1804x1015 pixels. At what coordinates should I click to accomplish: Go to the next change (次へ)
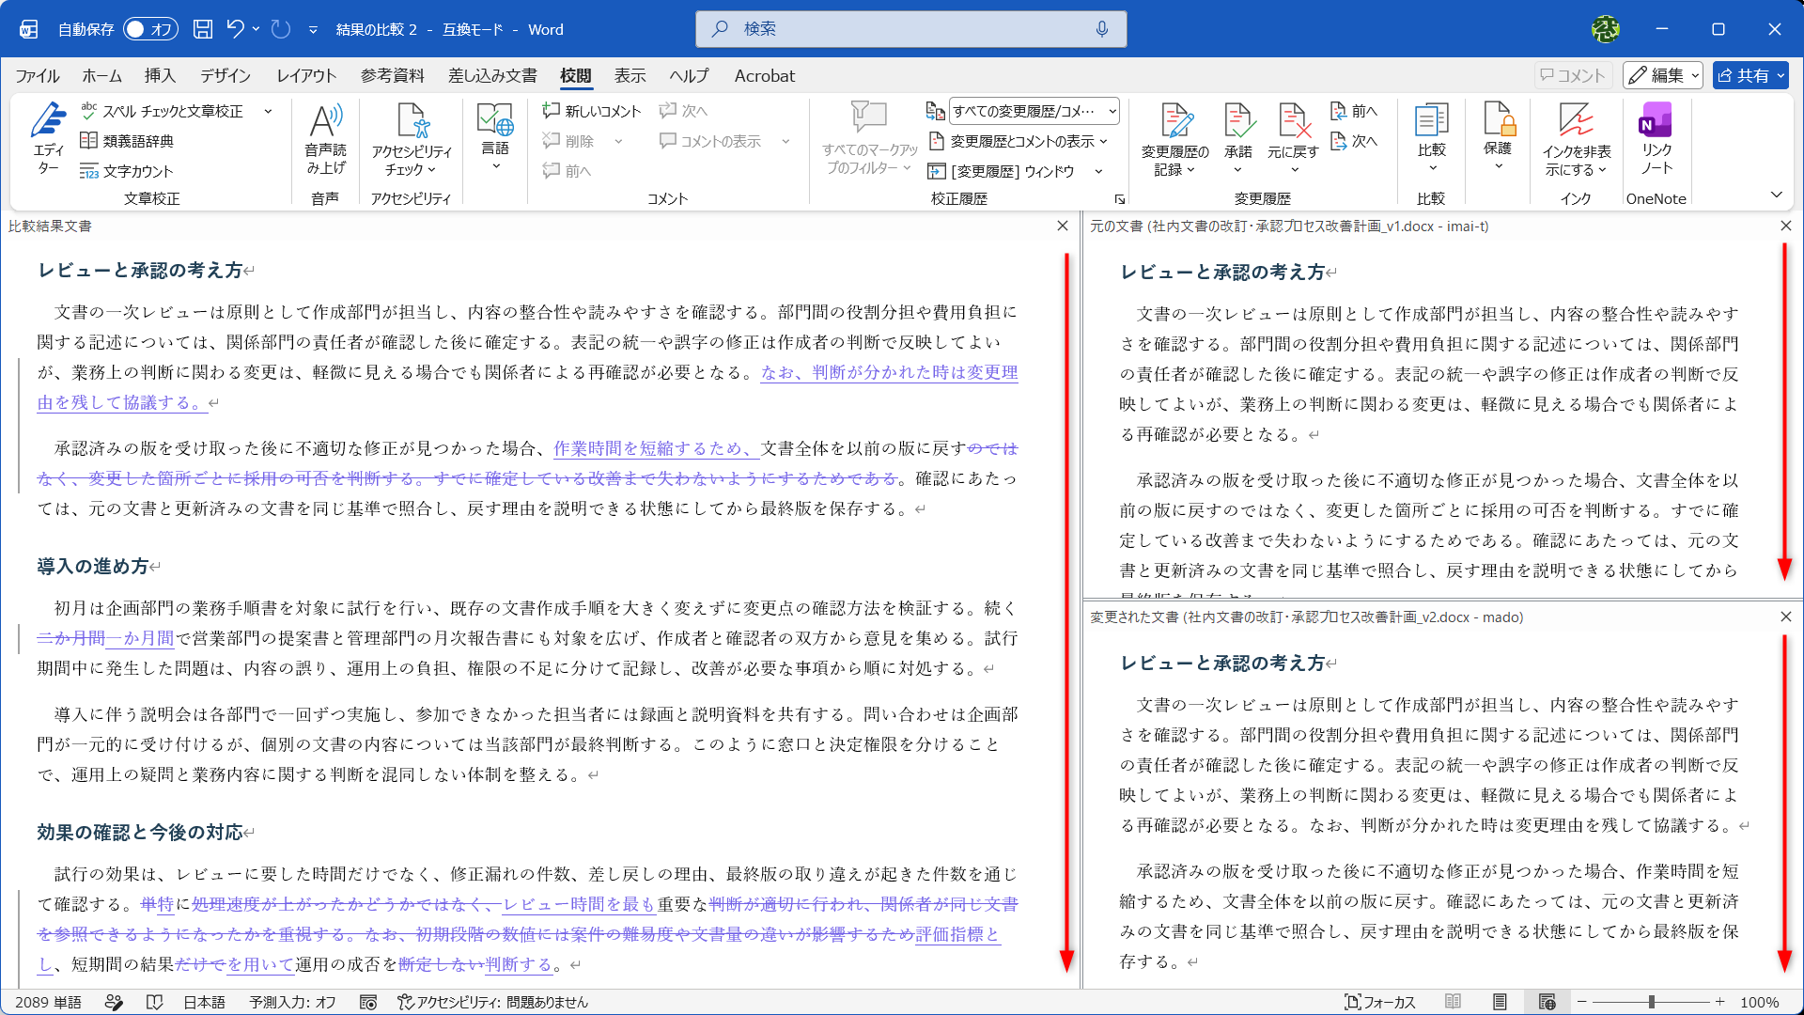tap(1355, 141)
